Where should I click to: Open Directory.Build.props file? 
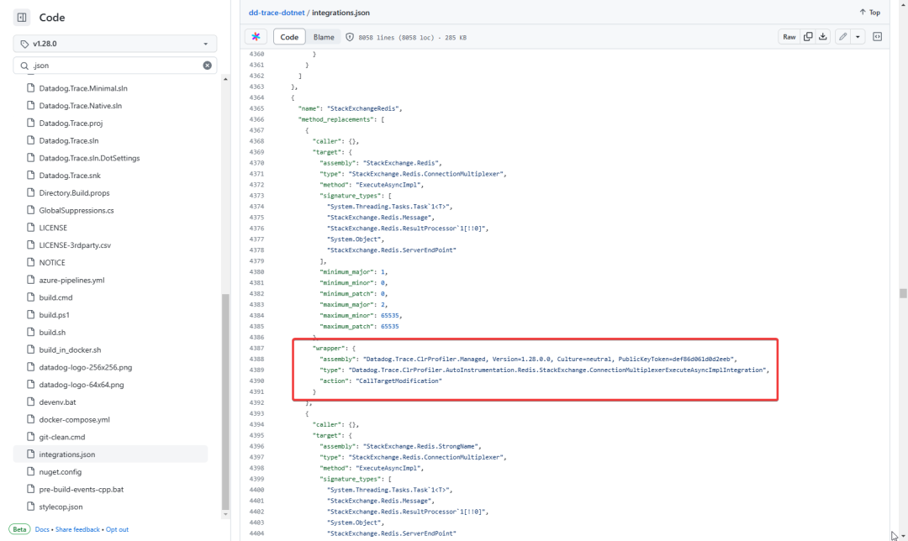(74, 192)
